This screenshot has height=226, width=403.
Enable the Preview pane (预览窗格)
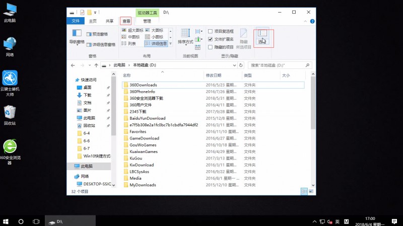(x=97, y=34)
